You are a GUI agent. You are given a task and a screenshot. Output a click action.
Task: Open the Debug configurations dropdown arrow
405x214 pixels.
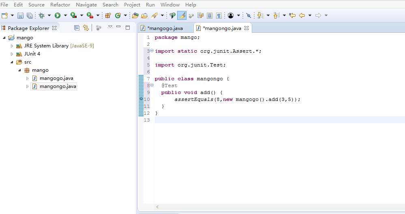(49, 15)
